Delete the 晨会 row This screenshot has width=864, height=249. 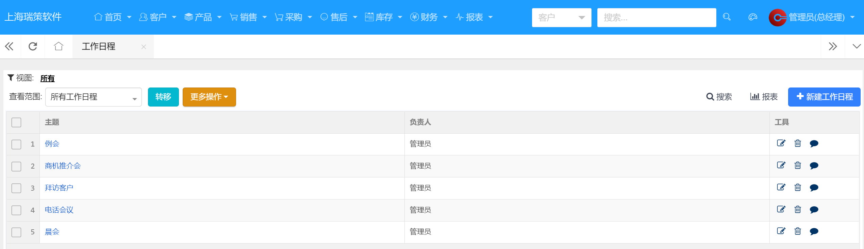(x=798, y=231)
